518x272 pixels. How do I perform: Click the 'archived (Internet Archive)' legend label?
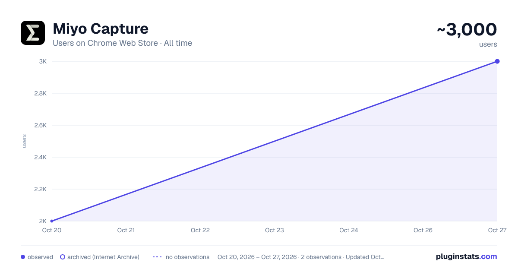pos(103,257)
